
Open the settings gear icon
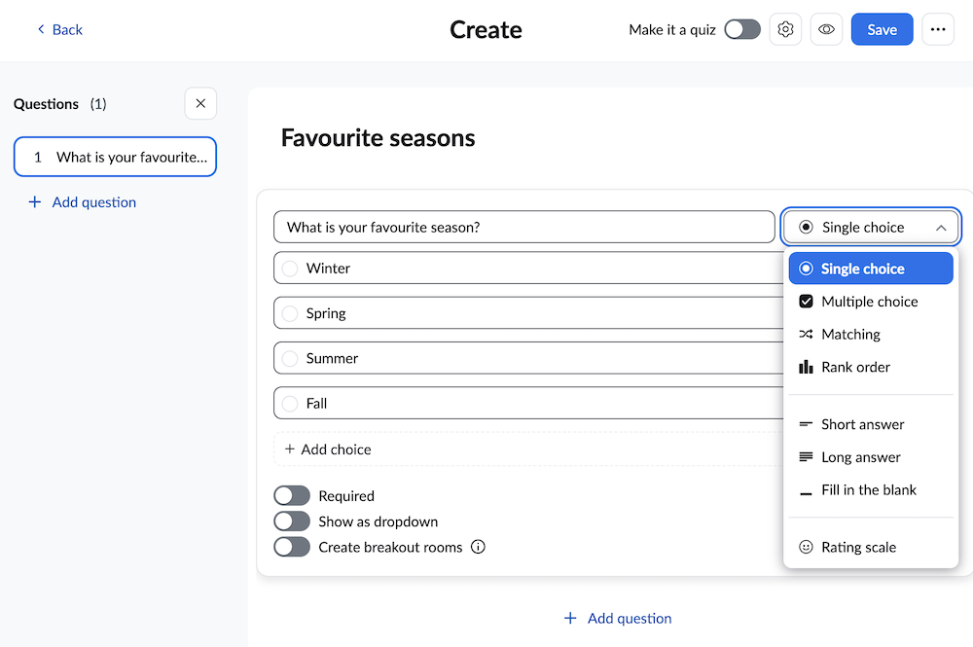point(786,29)
